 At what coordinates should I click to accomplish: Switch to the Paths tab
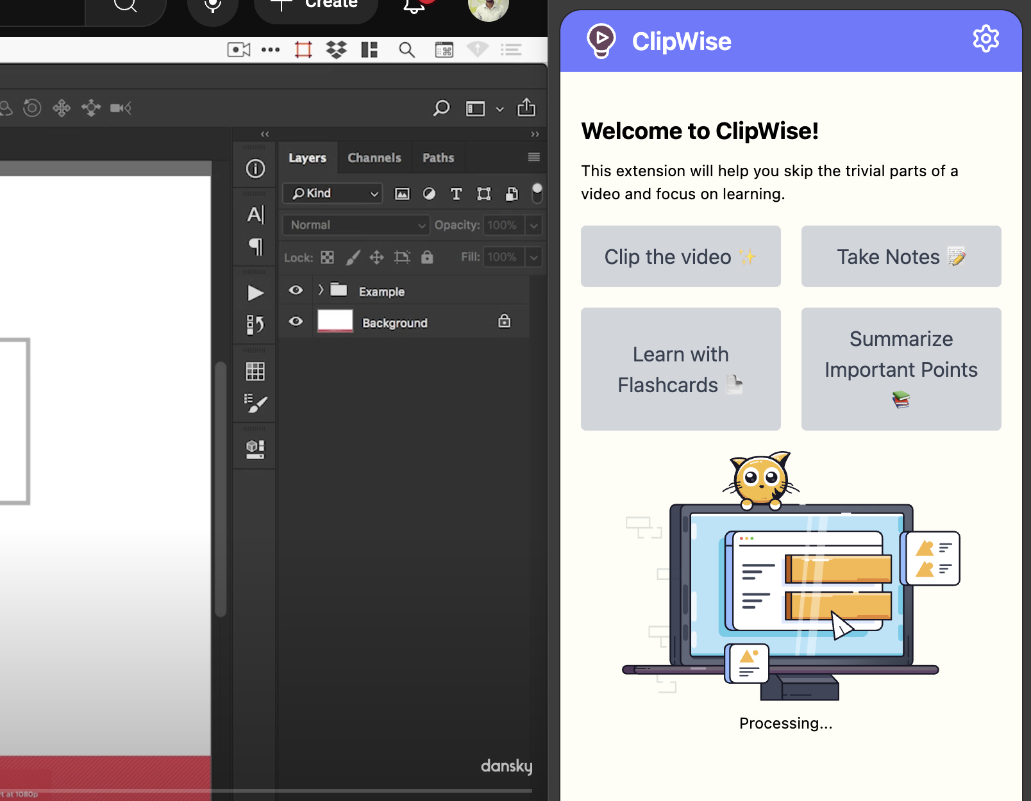tap(438, 158)
